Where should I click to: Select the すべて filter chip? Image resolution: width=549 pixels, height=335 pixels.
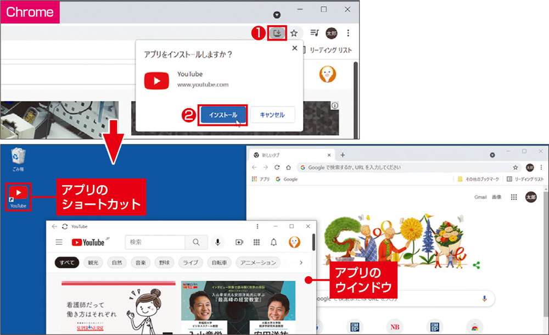(x=67, y=263)
